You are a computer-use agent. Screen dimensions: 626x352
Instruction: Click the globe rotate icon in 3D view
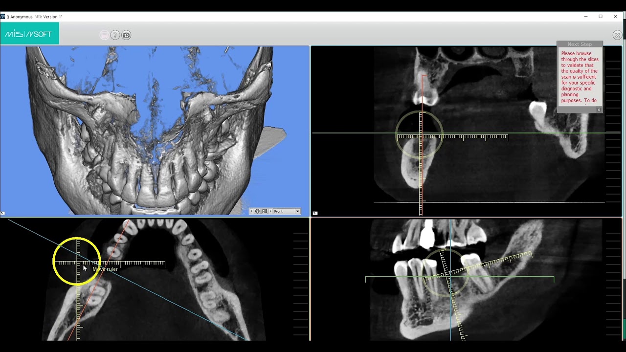[257, 211]
